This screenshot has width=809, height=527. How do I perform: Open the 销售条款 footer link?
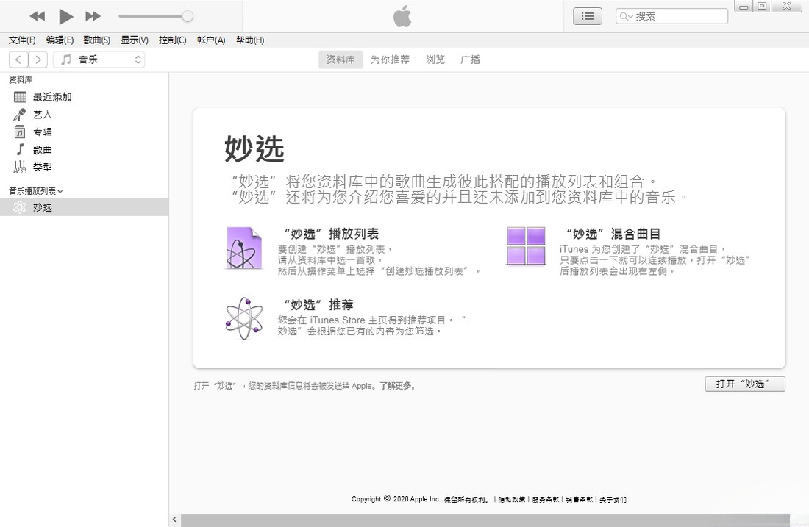[579, 500]
